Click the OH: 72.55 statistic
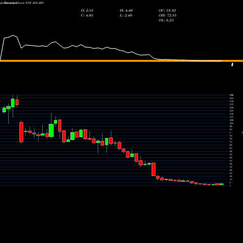The height and width of the screenshot is (243, 243). pos(168,16)
